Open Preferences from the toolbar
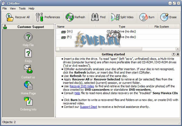This screenshot has height=126, width=182. (39, 17)
